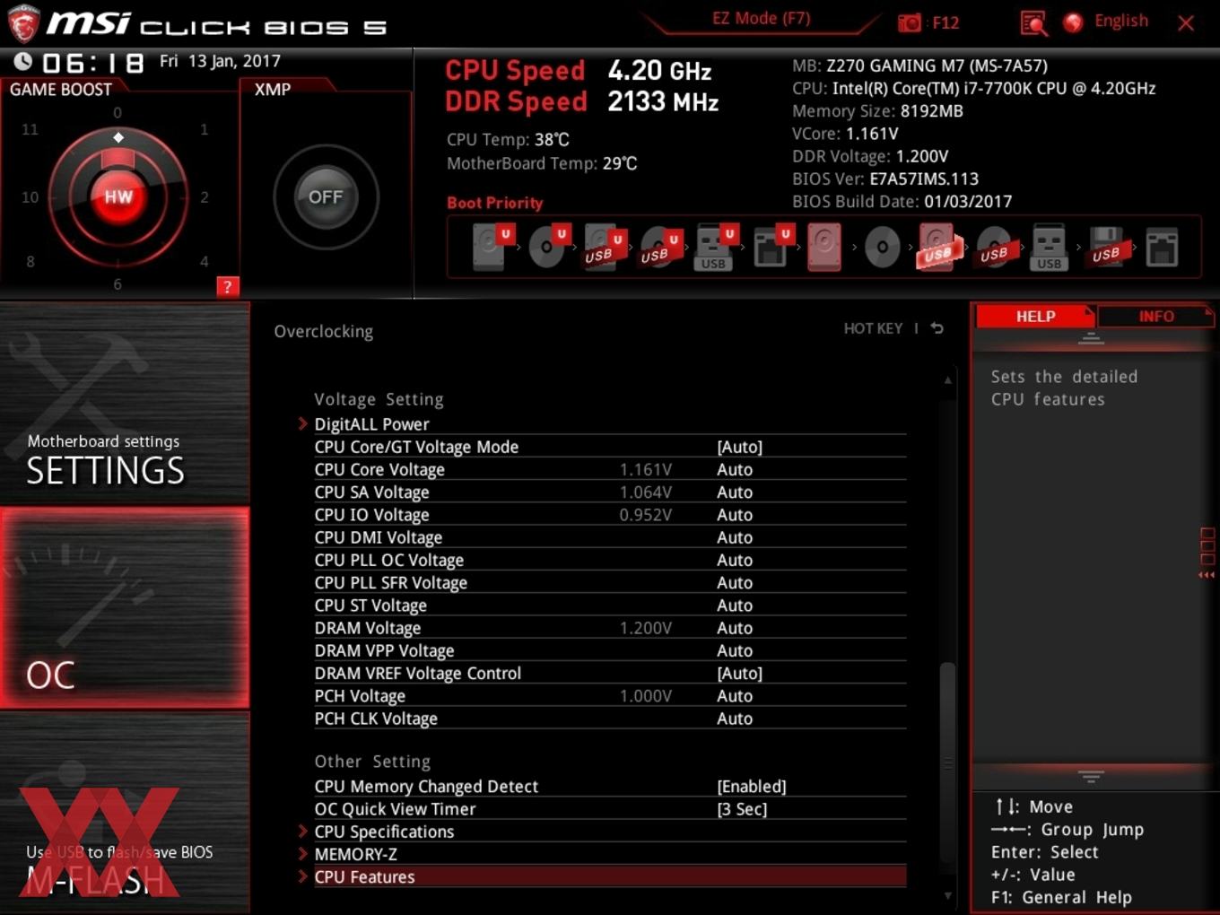Select the English language option
Viewport: 1220px width, 915px height.
tap(1120, 21)
